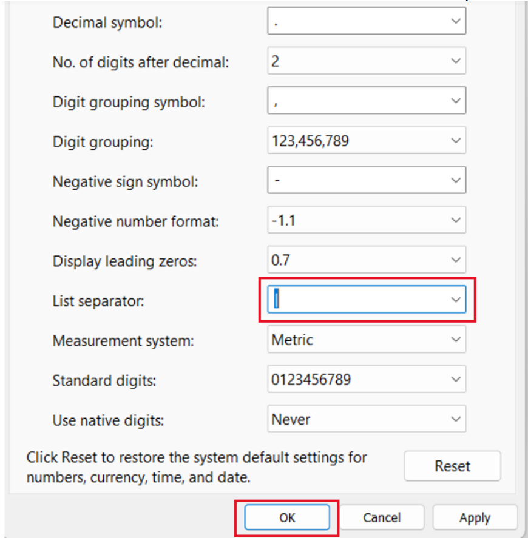
Task: Dismiss the dialog with Cancel
Action: 382,517
